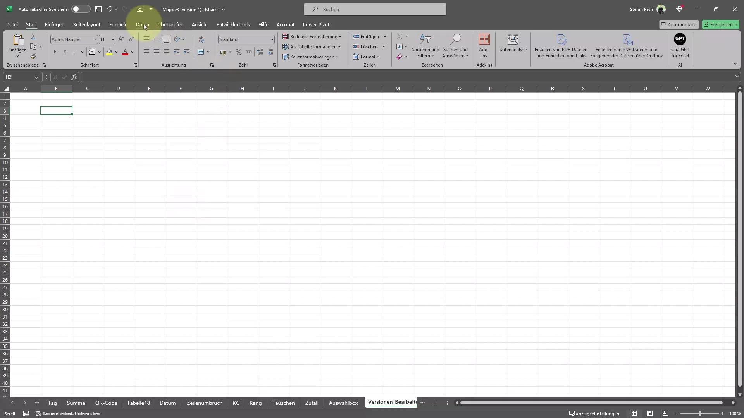Switch to the Formeln ribbon tab
This screenshot has height=418, width=744.
(118, 24)
